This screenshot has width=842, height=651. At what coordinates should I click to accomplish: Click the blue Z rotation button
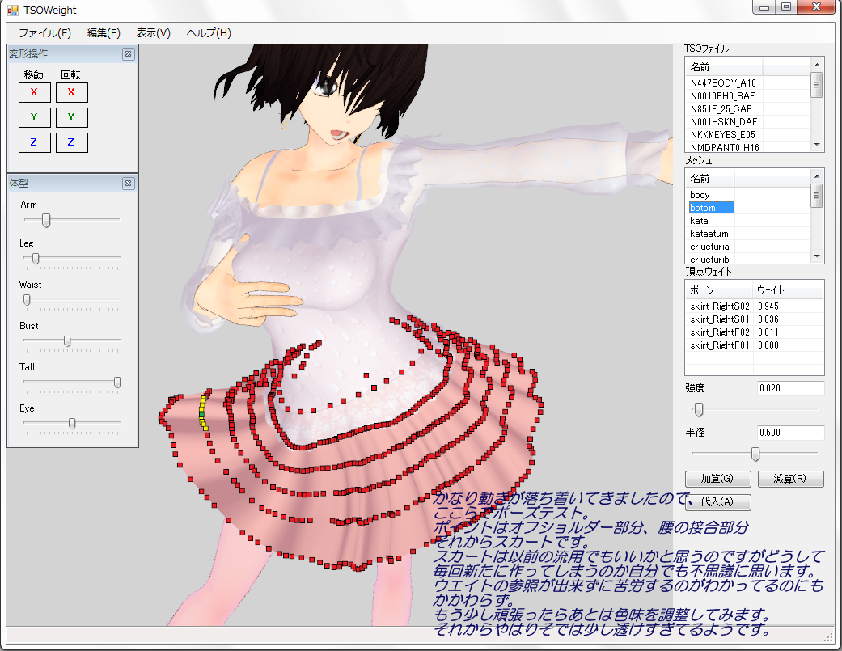pyautogui.click(x=71, y=143)
